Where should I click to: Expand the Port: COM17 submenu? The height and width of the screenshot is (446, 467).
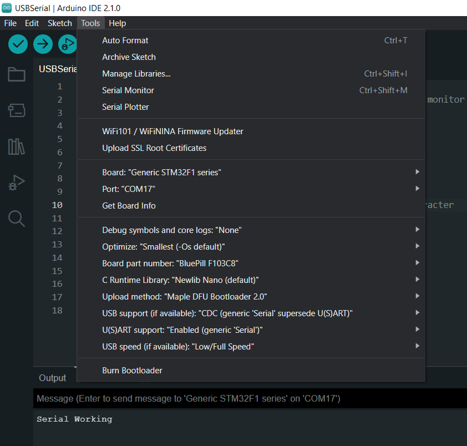(251, 189)
